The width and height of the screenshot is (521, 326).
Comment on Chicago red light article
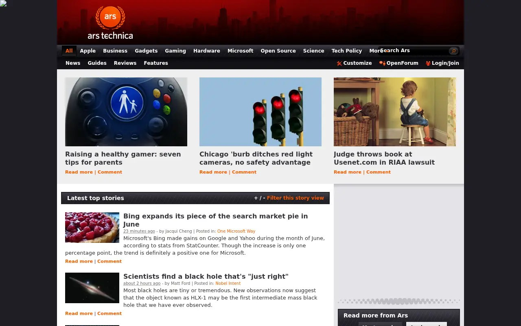click(244, 172)
